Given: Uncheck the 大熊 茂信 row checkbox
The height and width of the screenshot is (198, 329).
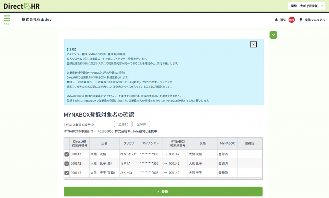Looking at the screenshot, I should (x=67, y=154).
